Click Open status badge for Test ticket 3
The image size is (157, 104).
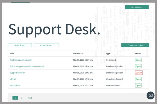[138, 85]
